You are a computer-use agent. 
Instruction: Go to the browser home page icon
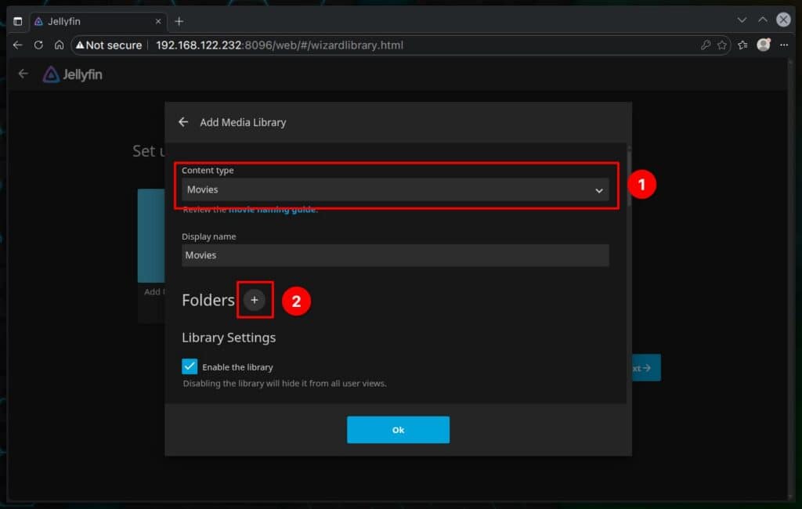pyautogui.click(x=59, y=45)
